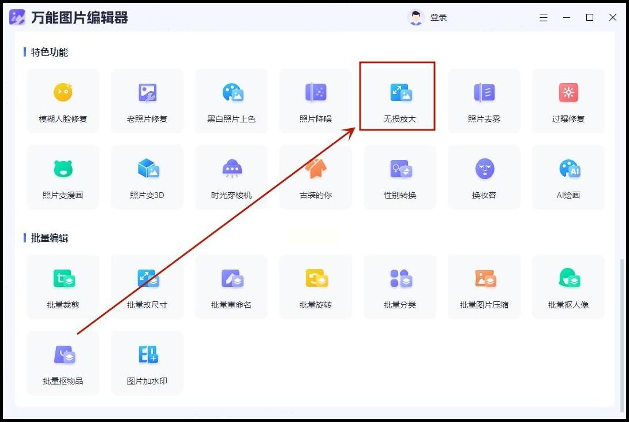The width and height of the screenshot is (629, 422).
Task: Open 模糊人脸修复 face repair tool
Action: coord(63,100)
